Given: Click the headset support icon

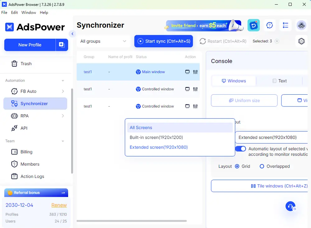Looking at the screenshot, I should [290, 206].
